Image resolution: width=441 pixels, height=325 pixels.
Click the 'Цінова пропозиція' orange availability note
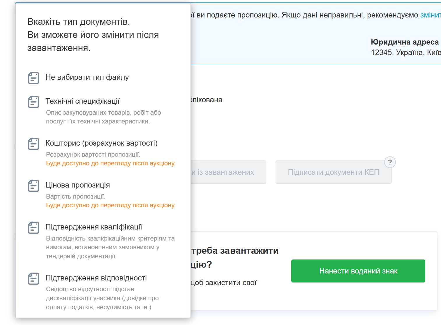point(111,205)
